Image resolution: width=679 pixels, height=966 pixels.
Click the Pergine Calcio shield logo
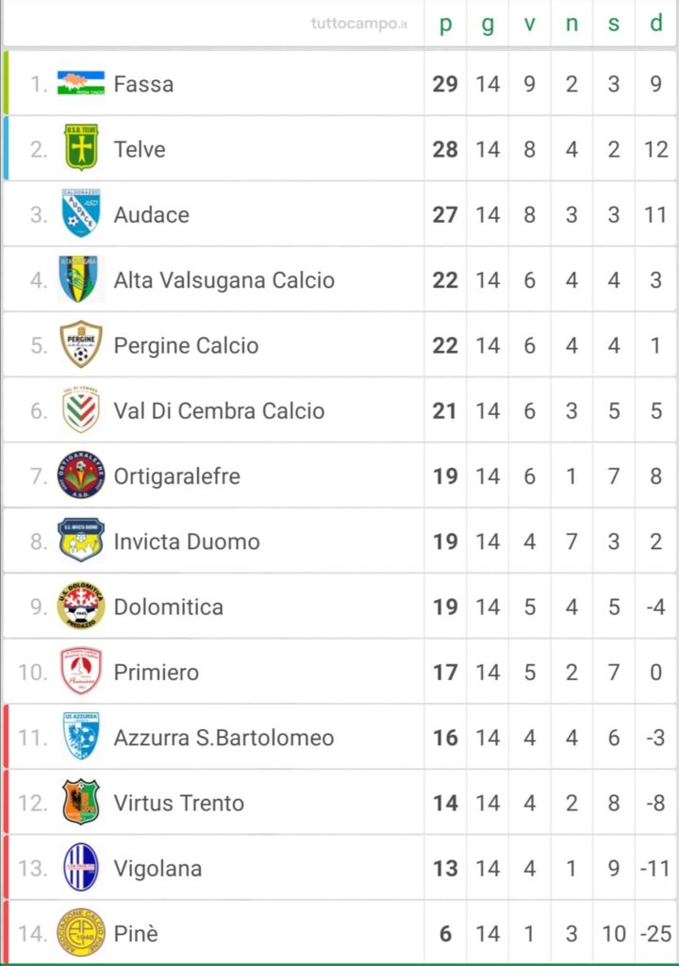pyautogui.click(x=81, y=344)
